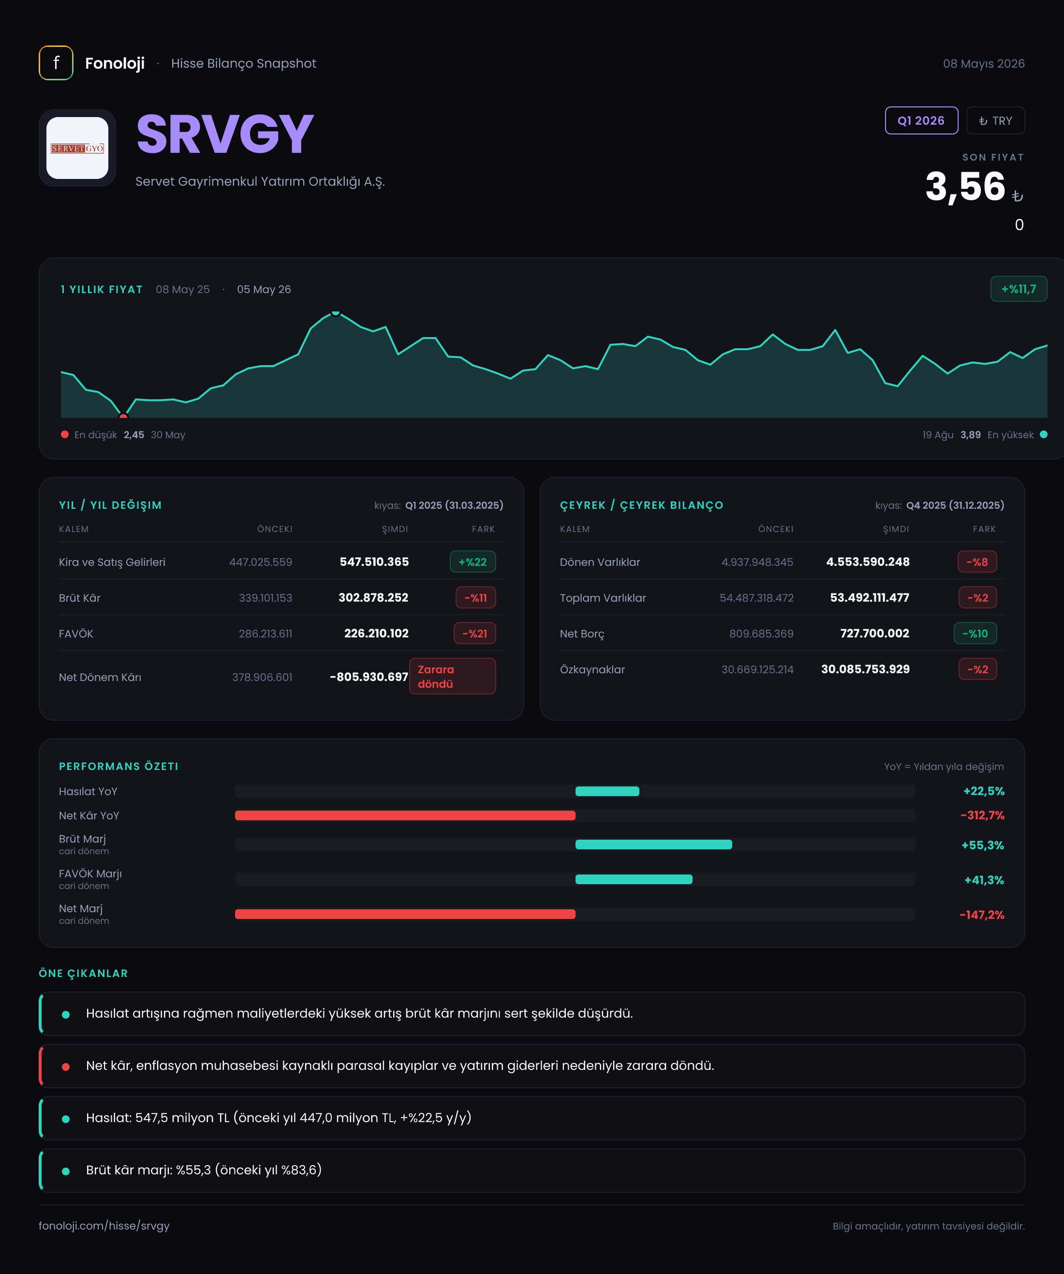The image size is (1064, 1274).
Task: Click the Q4 2025 (31.12.2025) comparison label
Action: [x=955, y=505]
